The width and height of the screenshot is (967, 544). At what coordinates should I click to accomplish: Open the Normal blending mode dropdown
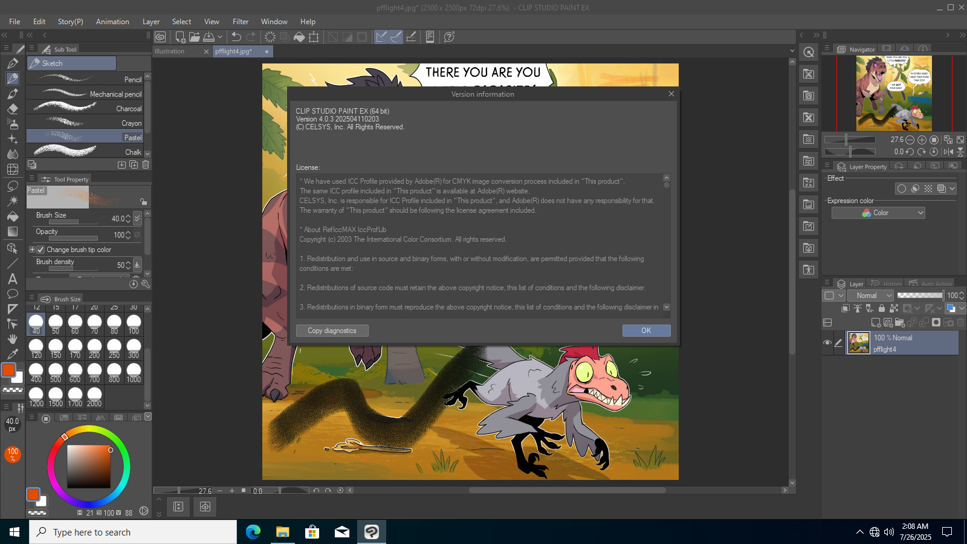click(x=870, y=296)
